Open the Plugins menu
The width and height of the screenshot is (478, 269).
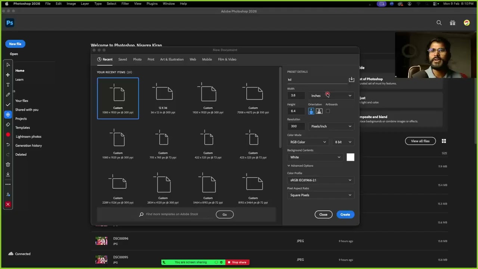click(x=152, y=4)
